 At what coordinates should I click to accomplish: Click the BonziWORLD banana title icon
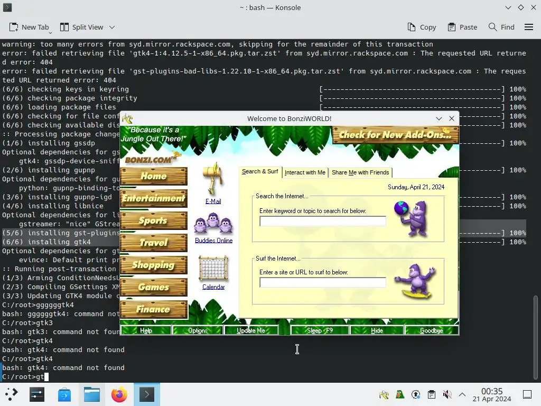pos(127,119)
